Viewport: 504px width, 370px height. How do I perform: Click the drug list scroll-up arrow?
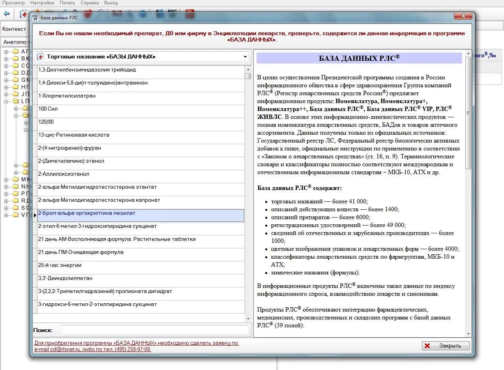(248, 69)
